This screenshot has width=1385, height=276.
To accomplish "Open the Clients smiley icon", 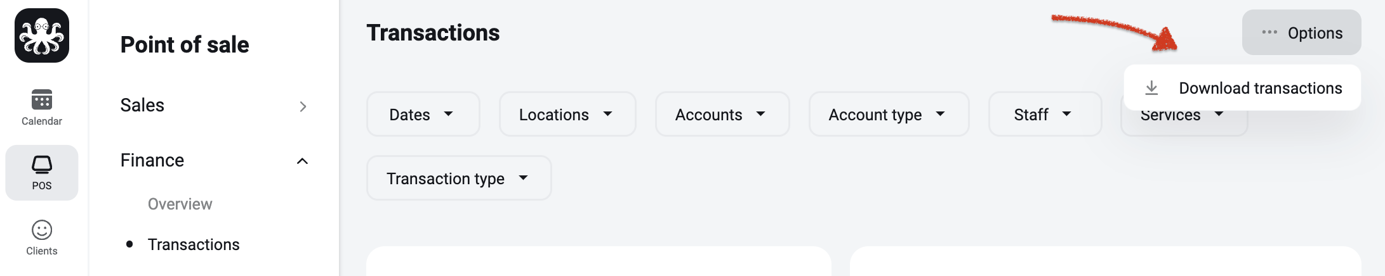I will (42, 230).
